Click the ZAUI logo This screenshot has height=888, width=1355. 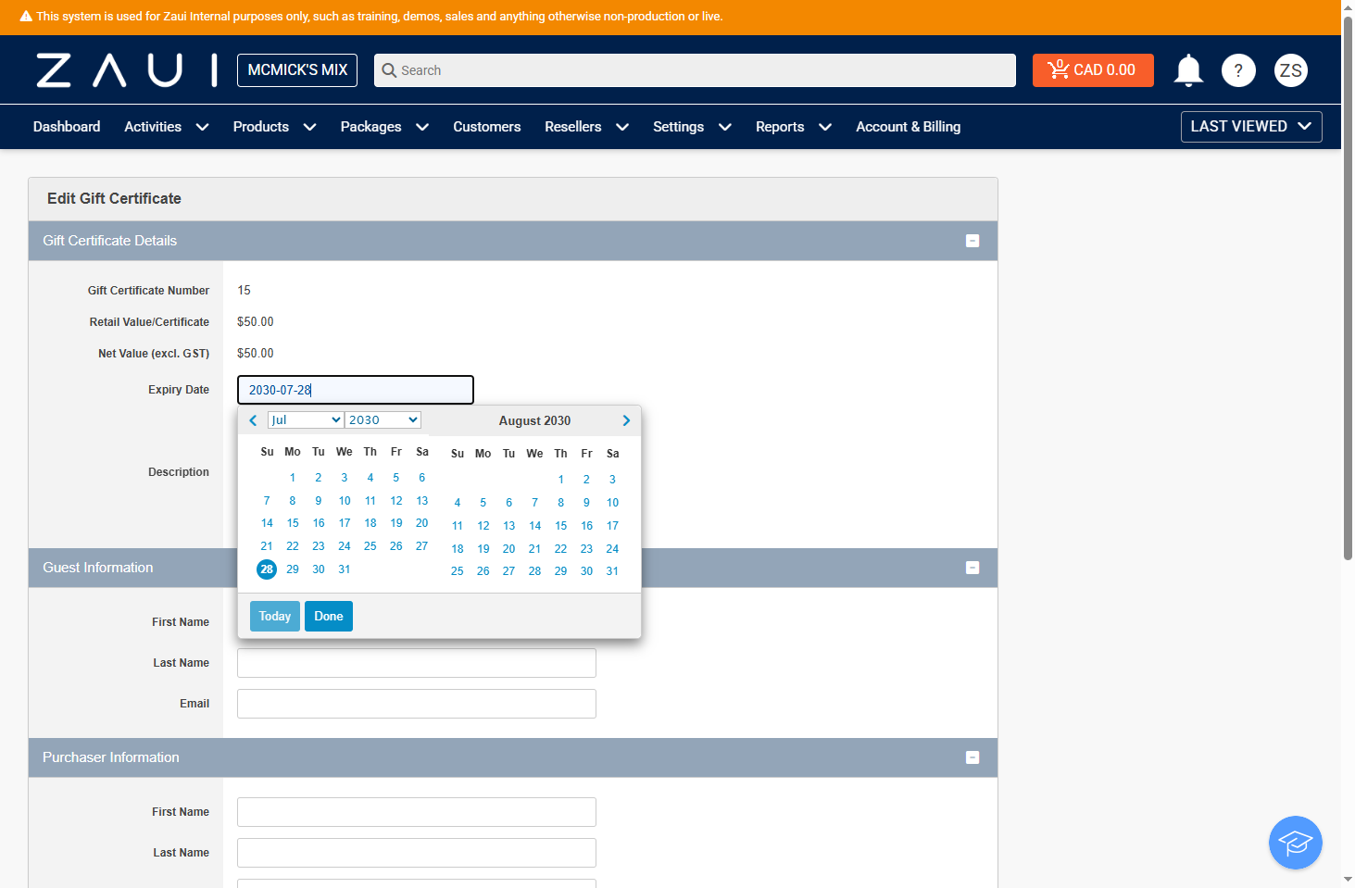tap(127, 70)
